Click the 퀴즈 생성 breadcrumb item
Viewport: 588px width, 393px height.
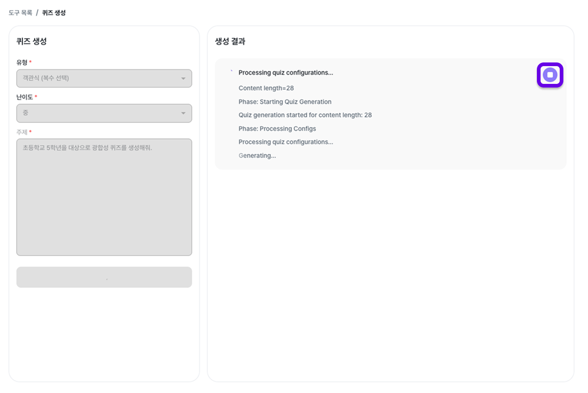click(x=54, y=13)
